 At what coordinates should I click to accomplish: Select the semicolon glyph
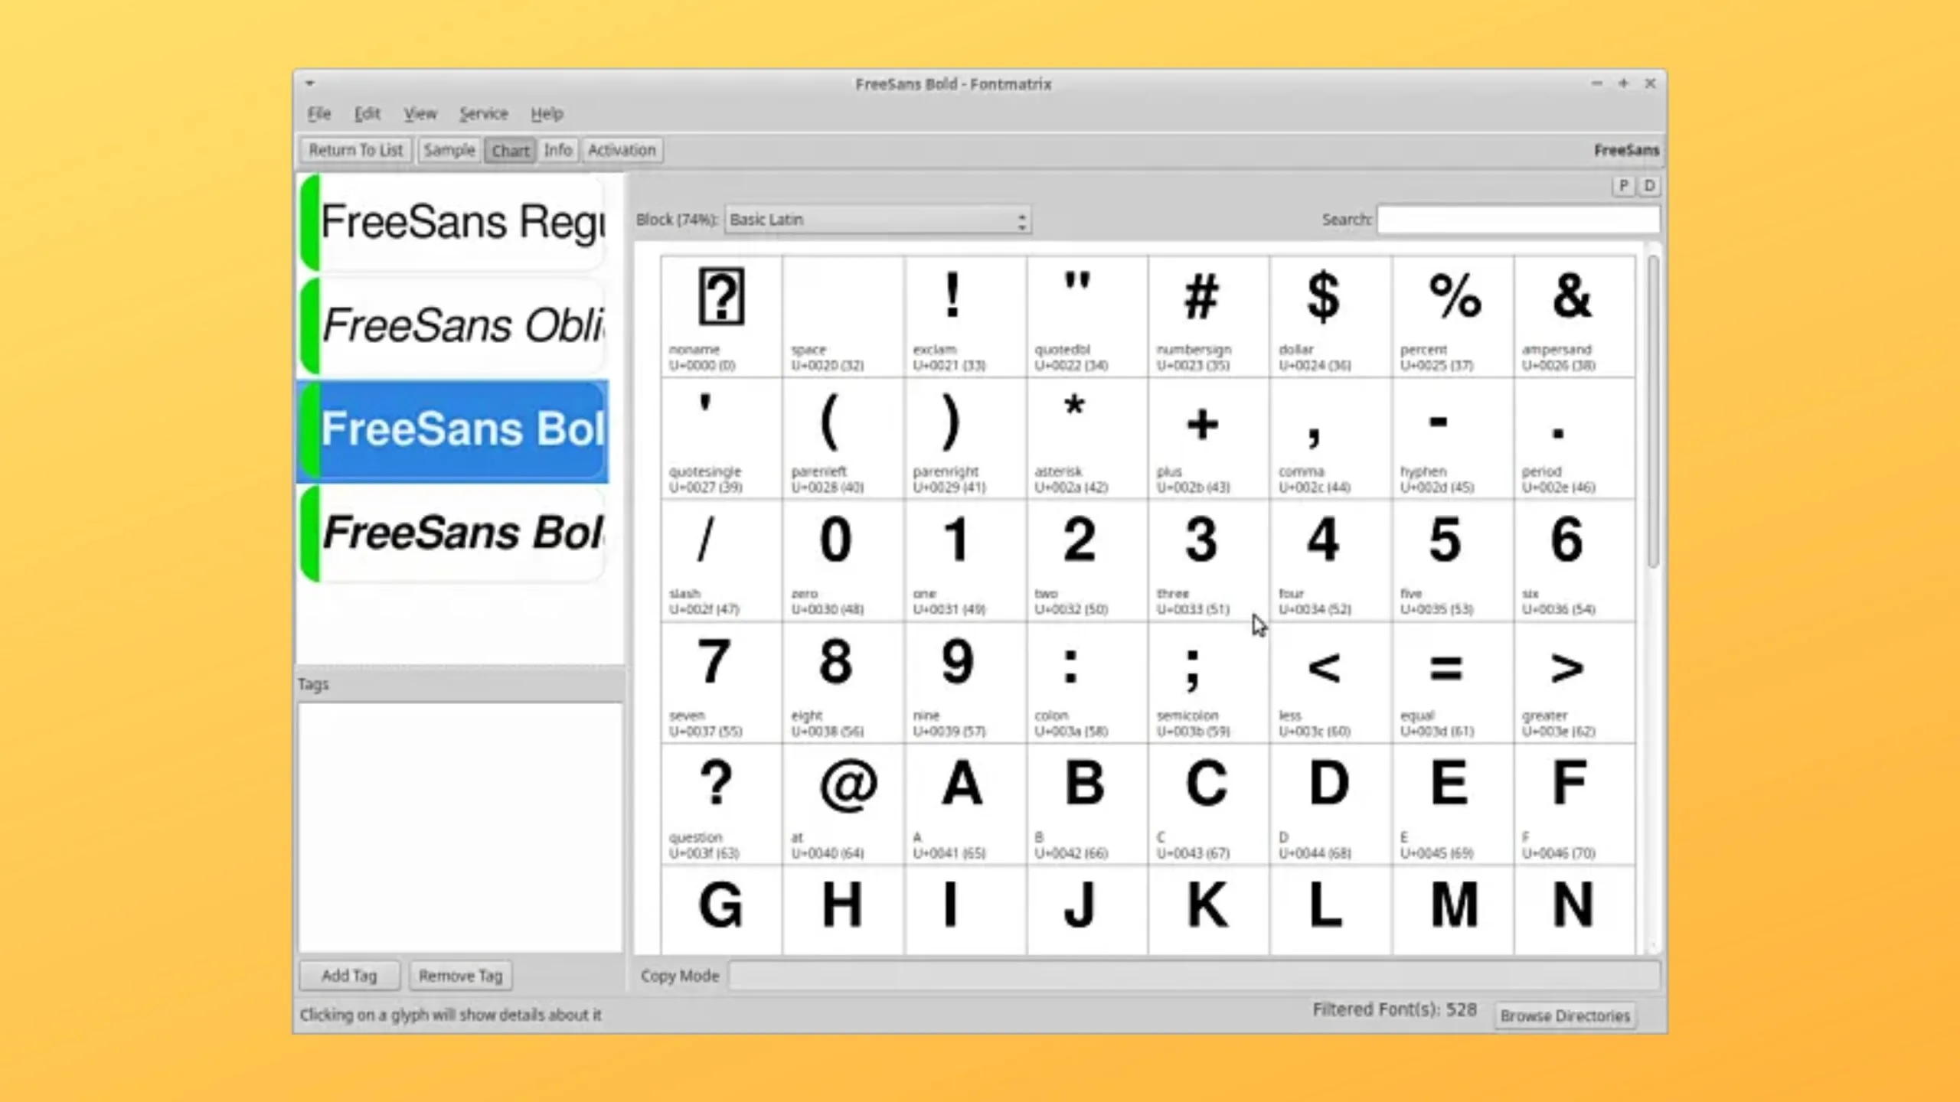[1208, 683]
